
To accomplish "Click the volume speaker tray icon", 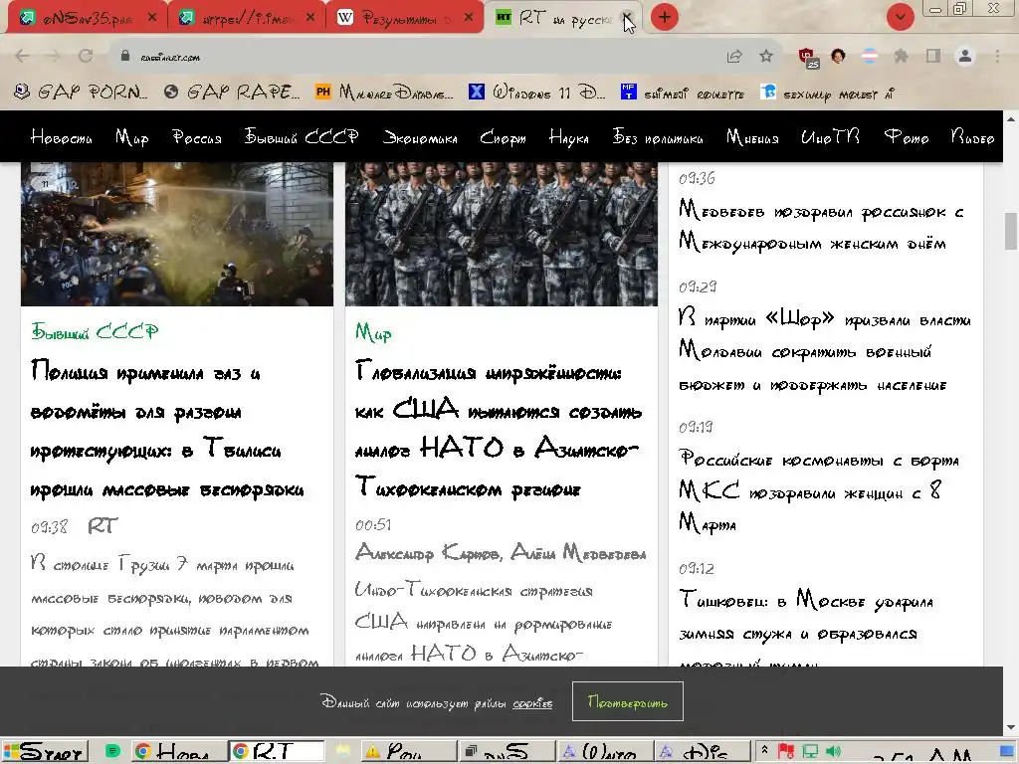I will coord(833,752).
